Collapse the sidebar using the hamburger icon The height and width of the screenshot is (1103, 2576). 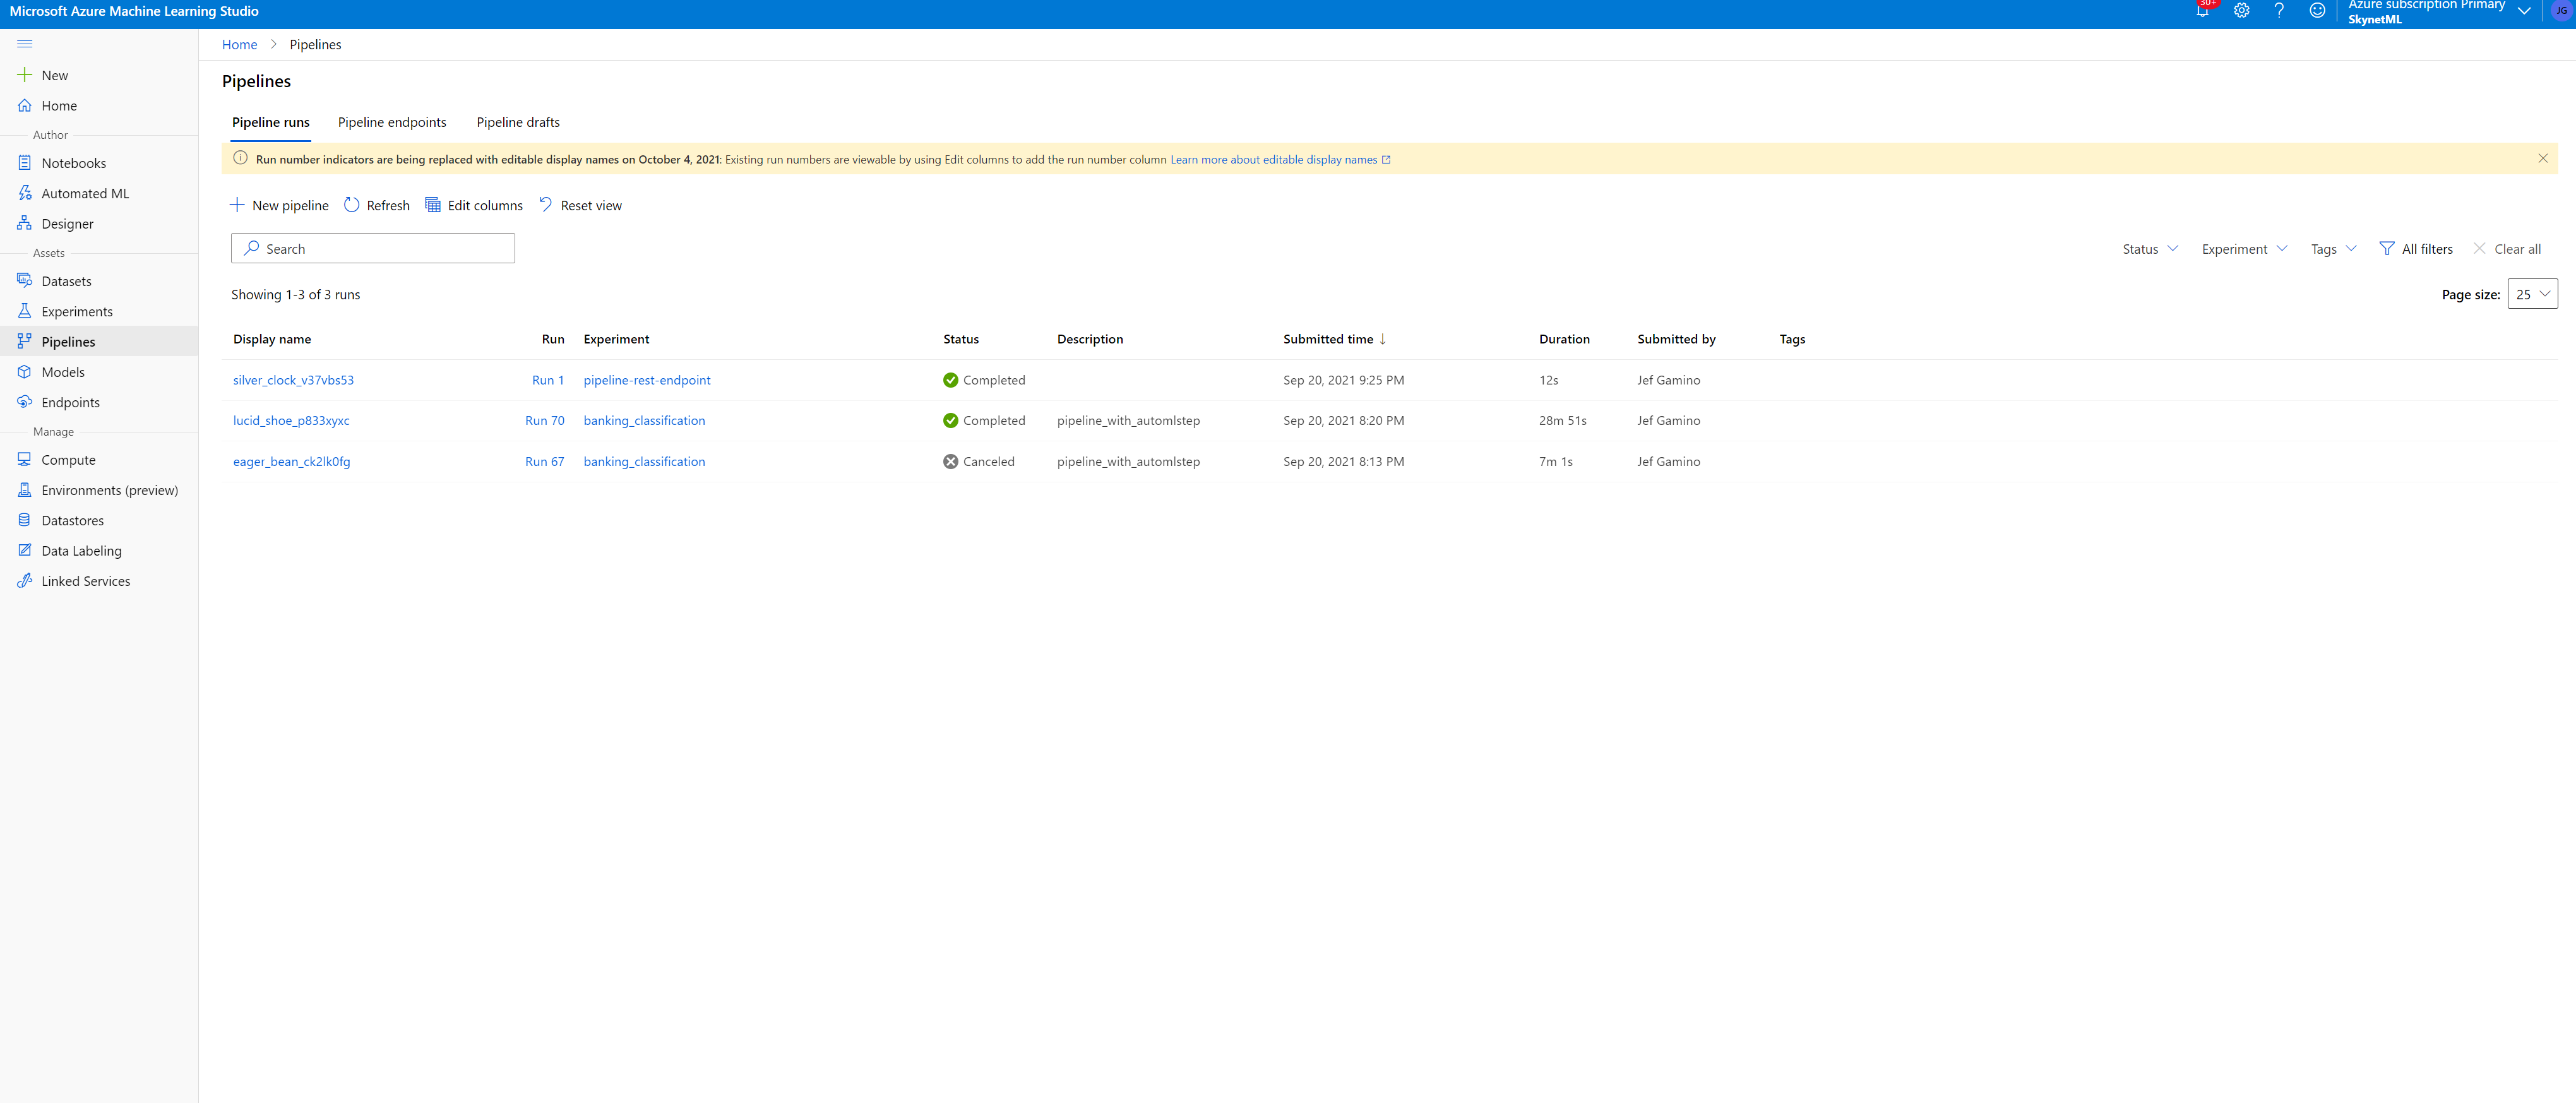[24, 44]
